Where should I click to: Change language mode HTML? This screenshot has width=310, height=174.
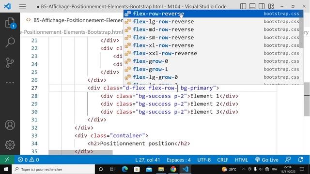(x=241, y=160)
